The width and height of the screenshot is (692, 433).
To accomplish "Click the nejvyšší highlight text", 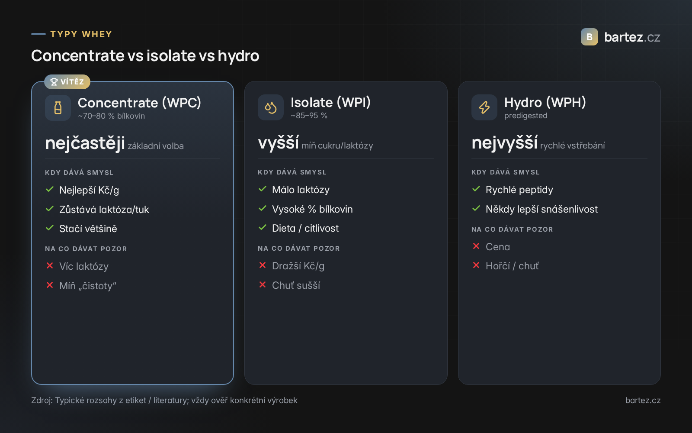I will tap(504, 142).
